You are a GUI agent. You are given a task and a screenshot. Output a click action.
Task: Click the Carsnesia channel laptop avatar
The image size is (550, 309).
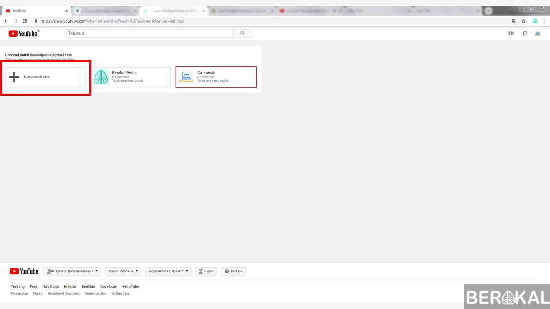(x=186, y=76)
